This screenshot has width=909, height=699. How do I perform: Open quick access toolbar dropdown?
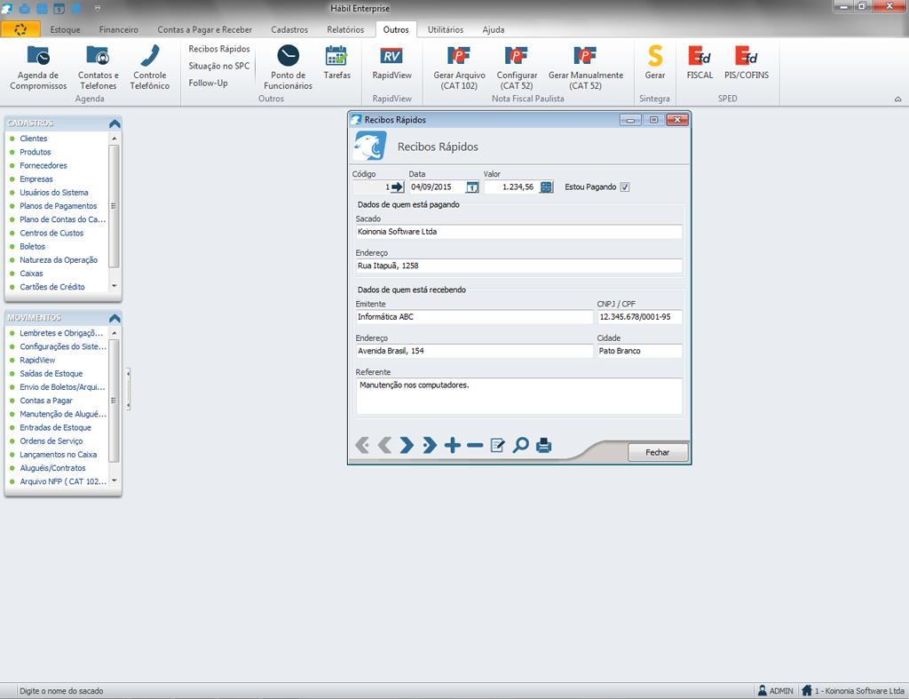click(x=98, y=8)
